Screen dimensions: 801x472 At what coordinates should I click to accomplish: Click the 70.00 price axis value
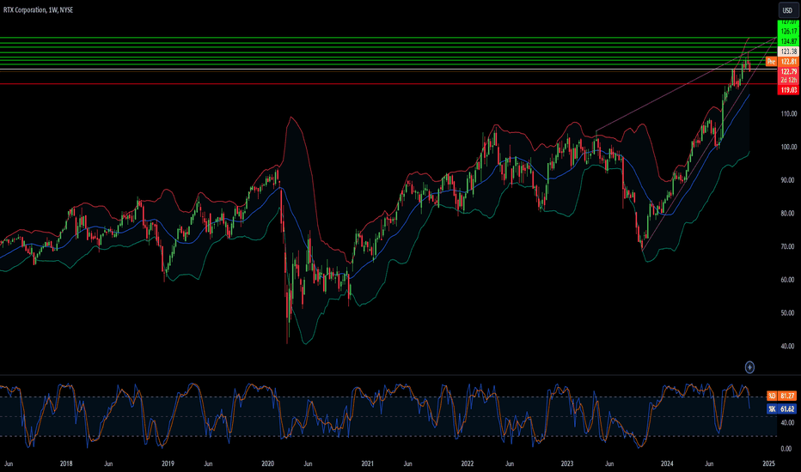788,246
